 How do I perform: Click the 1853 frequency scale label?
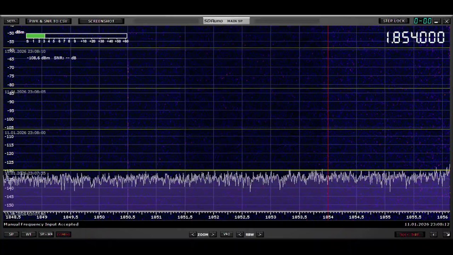pos(271,217)
